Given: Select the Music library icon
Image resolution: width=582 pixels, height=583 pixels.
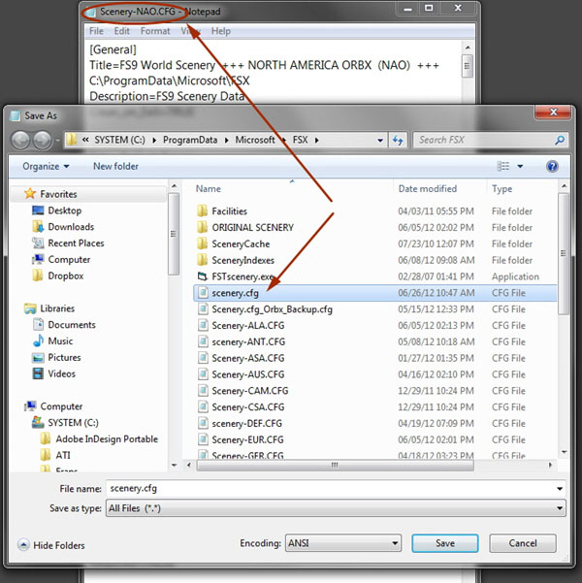Looking at the screenshot, I should coord(60,341).
